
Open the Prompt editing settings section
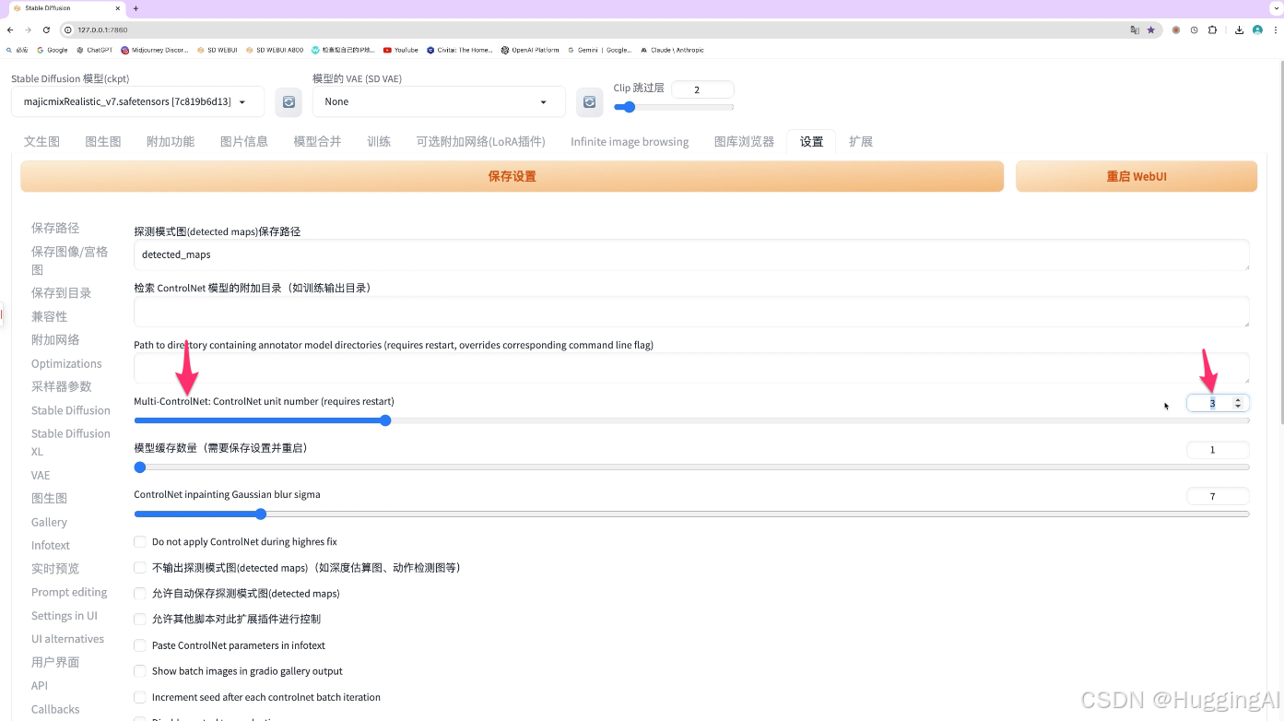69,592
